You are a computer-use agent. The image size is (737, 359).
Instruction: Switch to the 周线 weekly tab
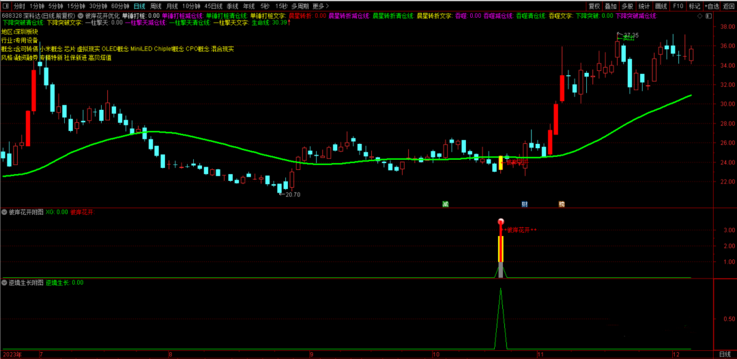(156, 6)
